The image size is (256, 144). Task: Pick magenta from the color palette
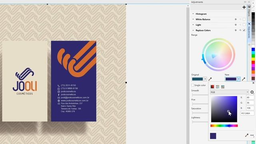pos(253,66)
